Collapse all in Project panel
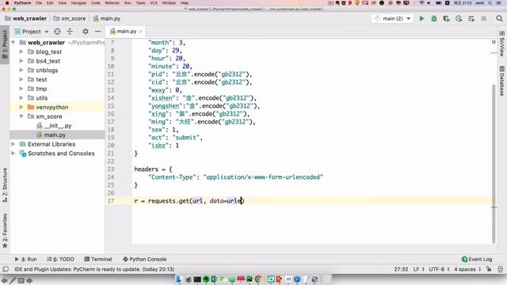Image resolution: width=507 pixels, height=285 pixels. point(70,32)
